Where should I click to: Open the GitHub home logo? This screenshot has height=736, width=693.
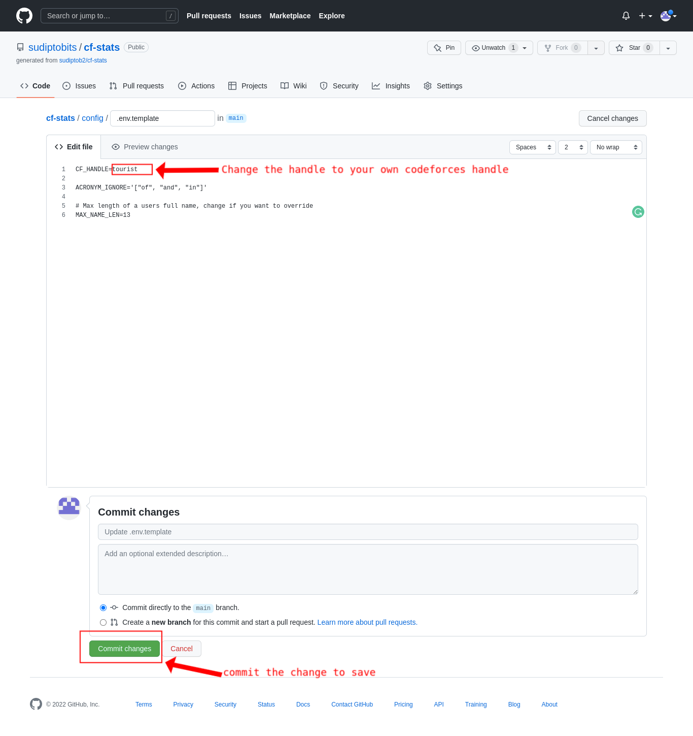click(x=24, y=16)
